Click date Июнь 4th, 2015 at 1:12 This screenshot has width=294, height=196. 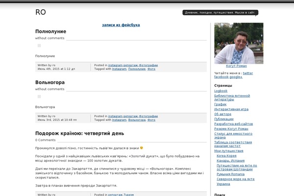point(56,69)
